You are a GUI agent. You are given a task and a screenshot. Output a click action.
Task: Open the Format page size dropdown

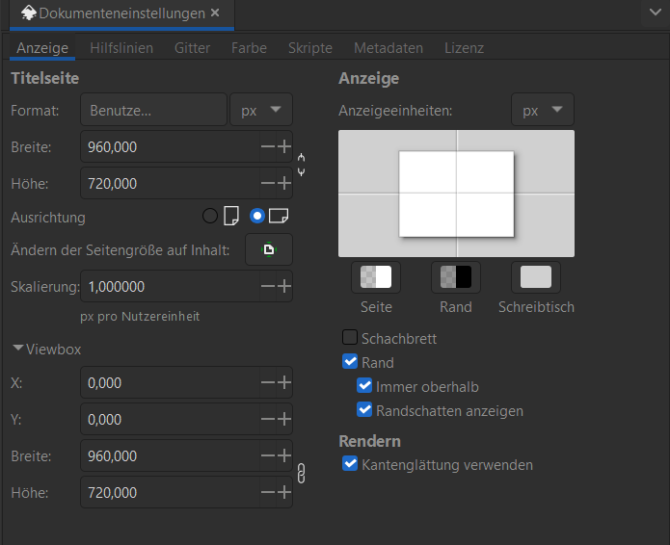[153, 110]
